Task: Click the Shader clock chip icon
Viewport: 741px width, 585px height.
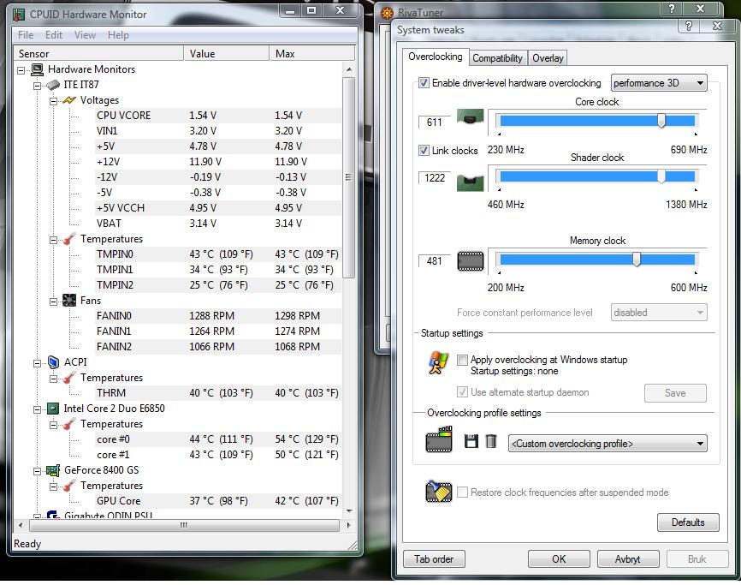Action: [471, 182]
